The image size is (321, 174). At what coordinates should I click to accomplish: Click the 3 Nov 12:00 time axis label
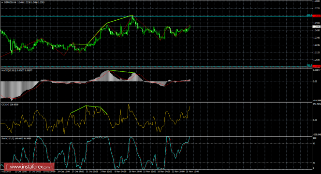click(x=106, y=172)
